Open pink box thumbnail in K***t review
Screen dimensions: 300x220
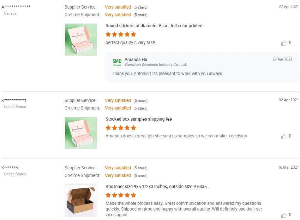click(x=81, y=133)
